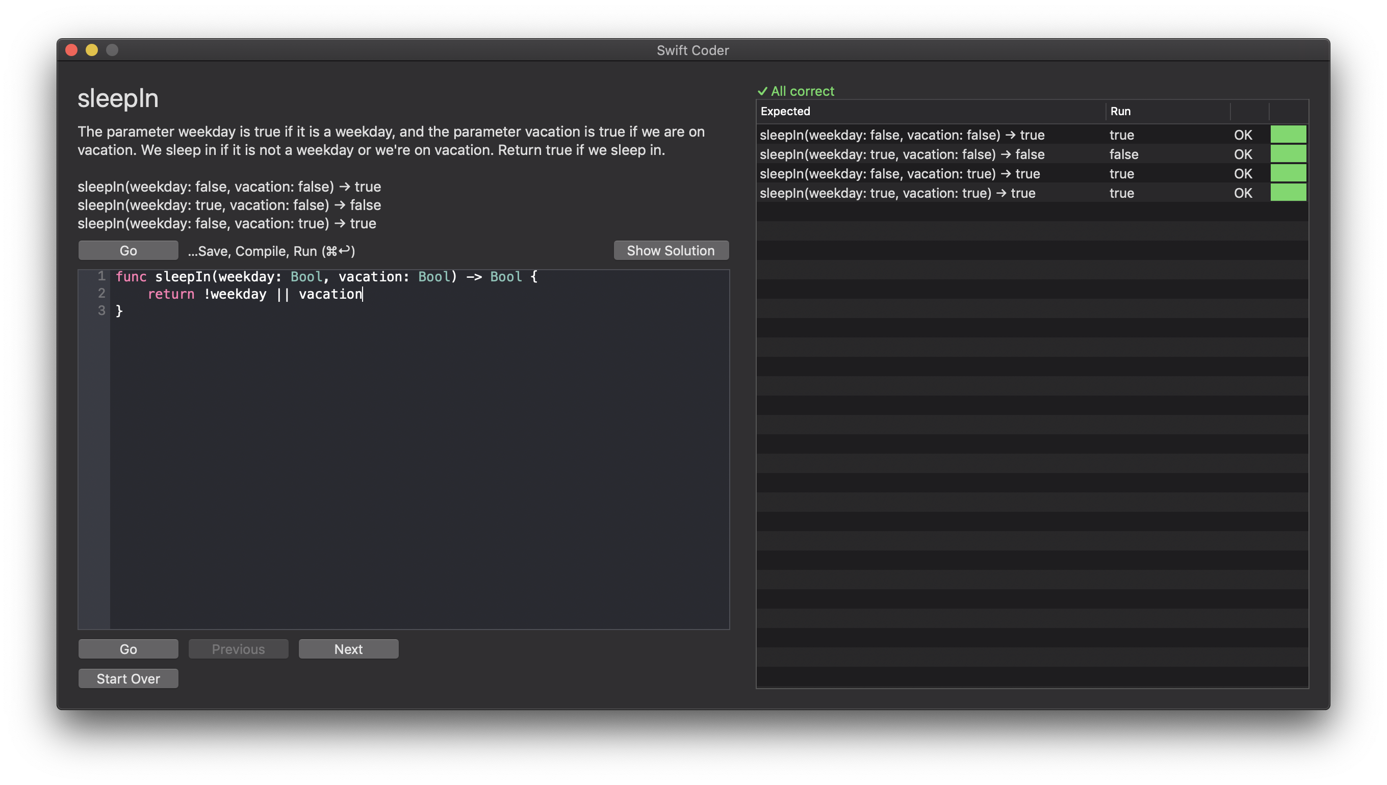Image resolution: width=1387 pixels, height=785 pixels.
Task: Click the Run column header
Action: (x=1120, y=111)
